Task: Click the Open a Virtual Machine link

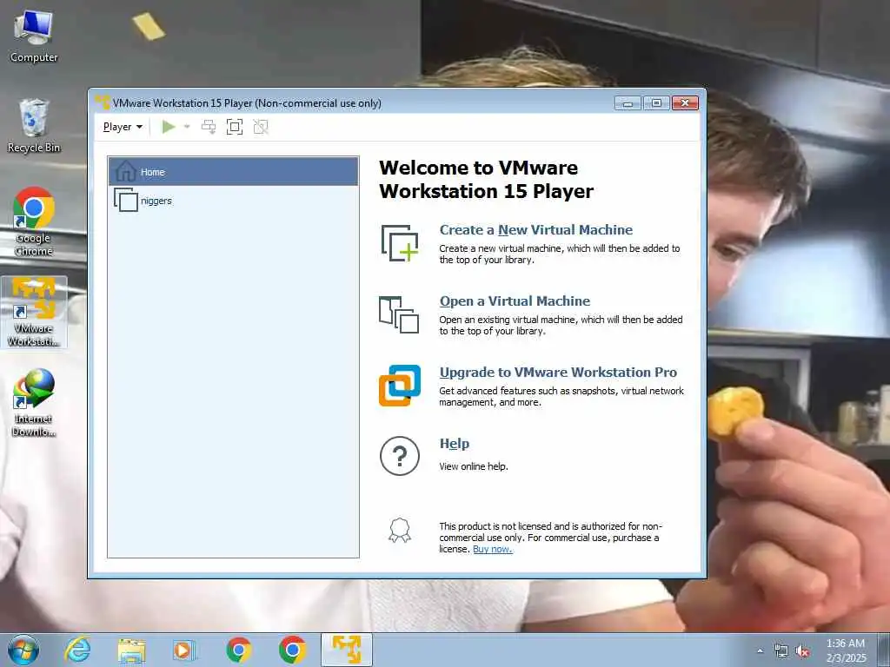Action: [x=515, y=301]
